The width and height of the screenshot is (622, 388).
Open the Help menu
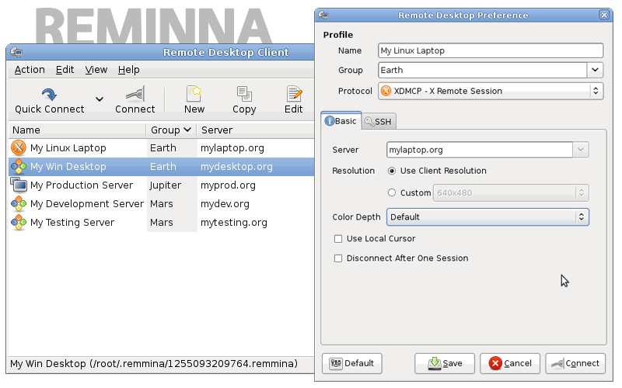tap(128, 70)
